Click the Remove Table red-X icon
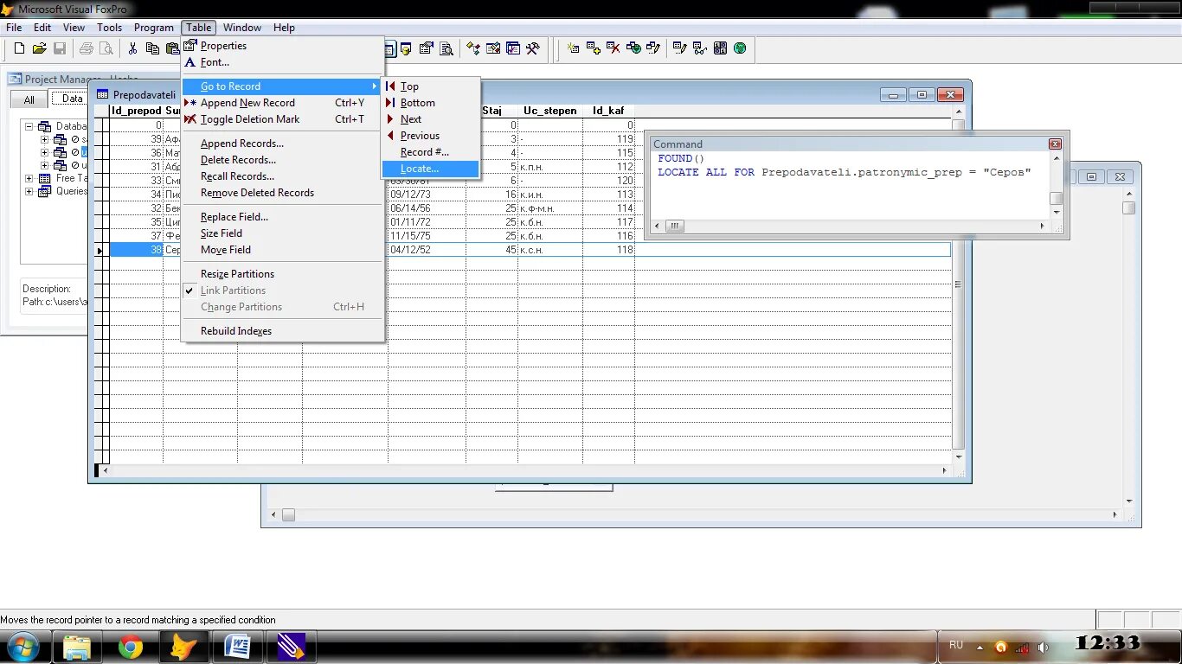1182x664 pixels. [x=613, y=49]
